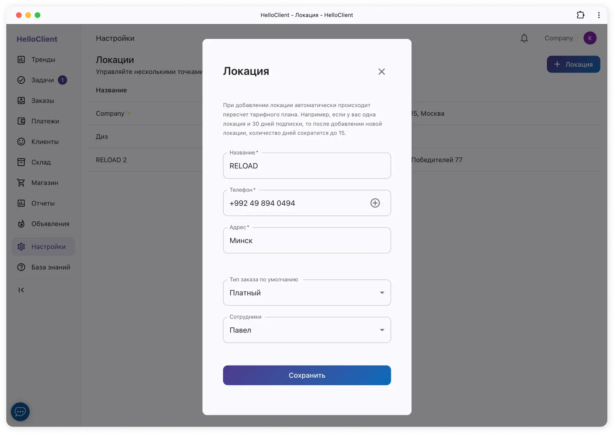Click the browser extensions puzzle icon

[580, 15]
